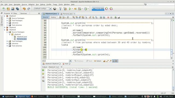Run the project with green play icon
175x98 pixels.
(x=70, y=9)
